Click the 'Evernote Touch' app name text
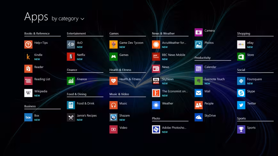278x156 pixels. click(215, 79)
